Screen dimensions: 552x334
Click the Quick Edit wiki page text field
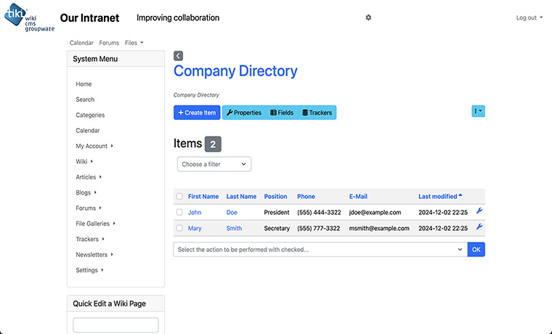[115, 325]
